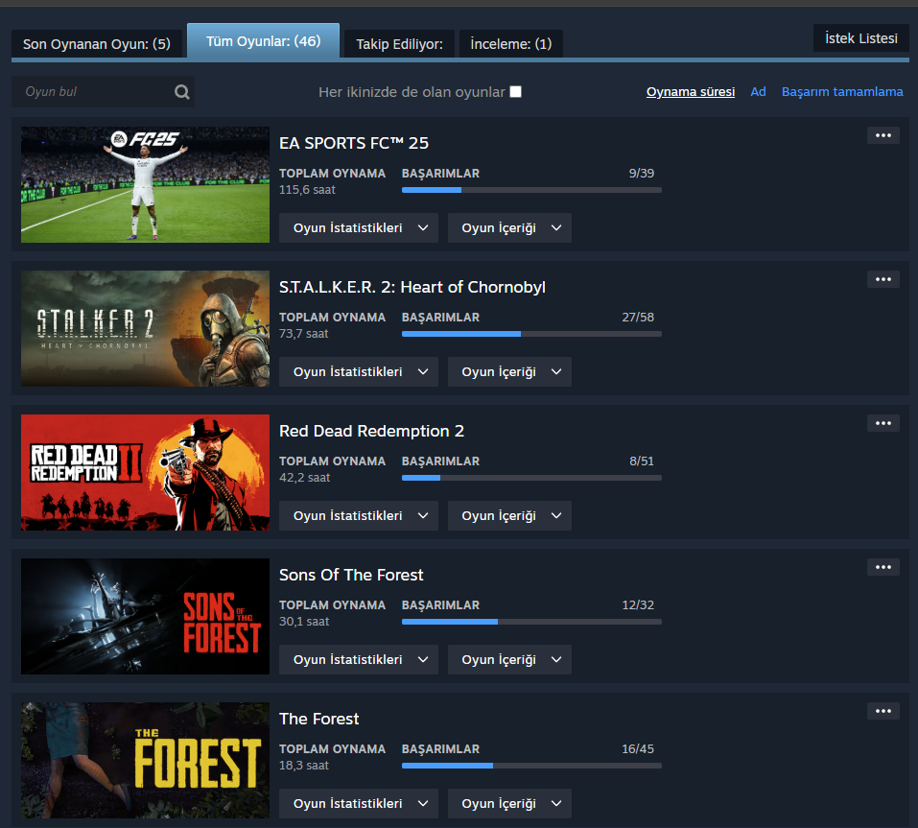Click the 9/39 achievements count
918x828 pixels.
click(x=641, y=174)
